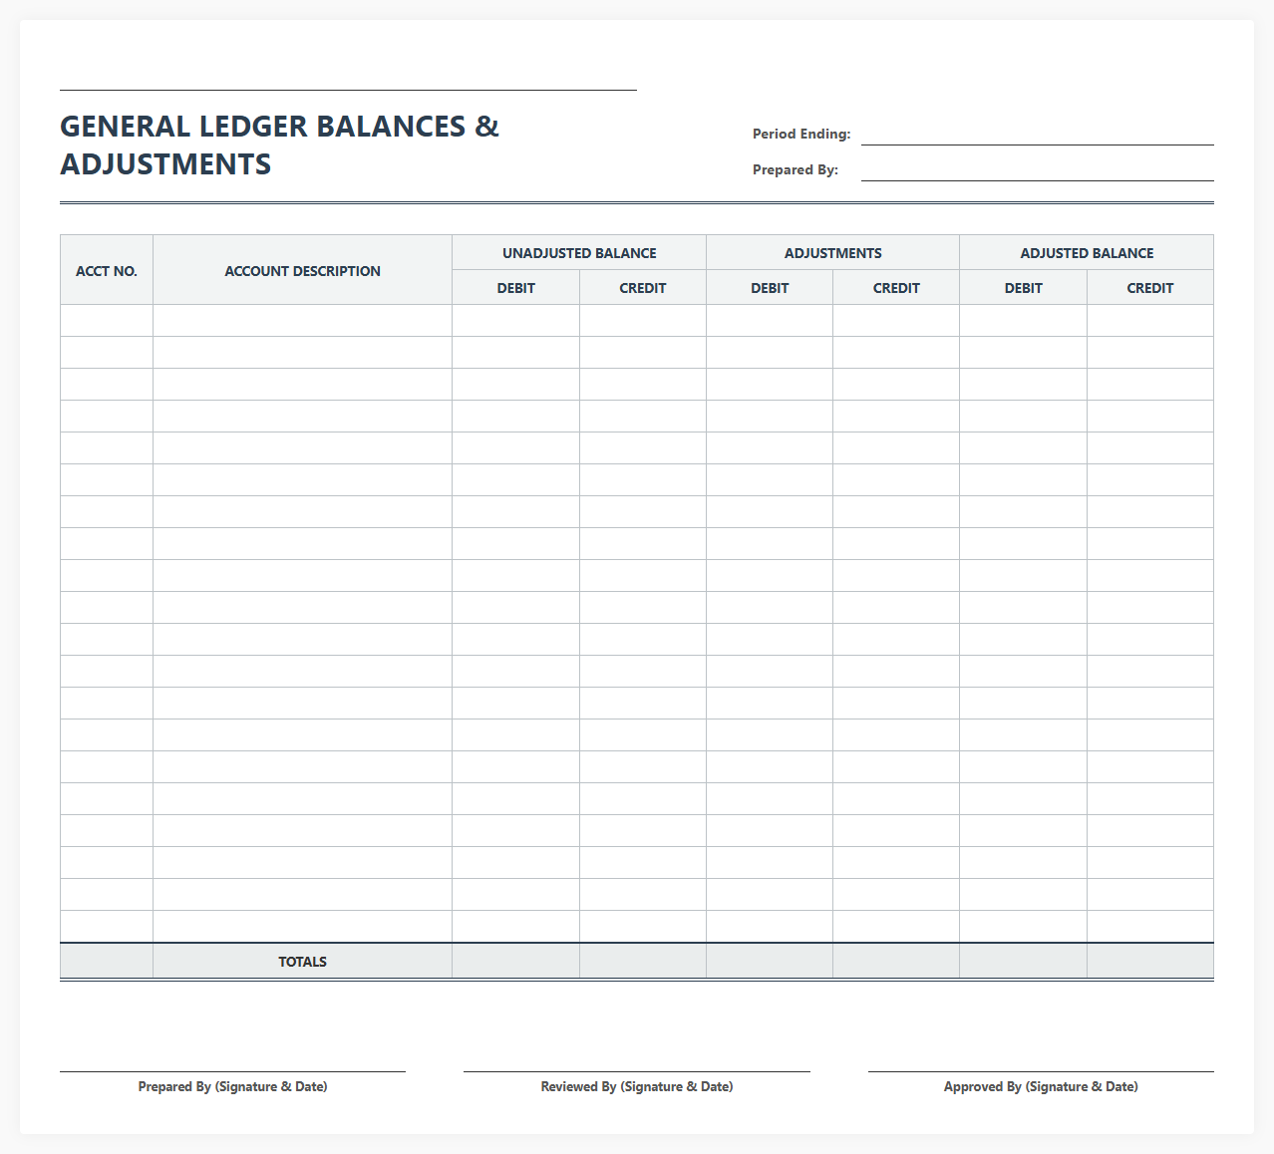Click the Approved By (Signature & Date) caption
Image resolution: width=1274 pixels, height=1154 pixels.
pos(1041,1086)
